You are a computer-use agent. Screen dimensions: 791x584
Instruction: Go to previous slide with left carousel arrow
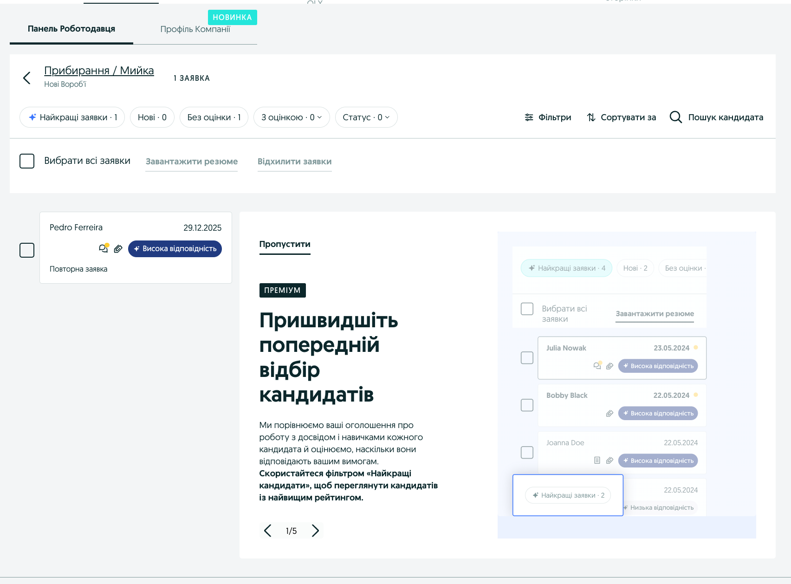[267, 530]
